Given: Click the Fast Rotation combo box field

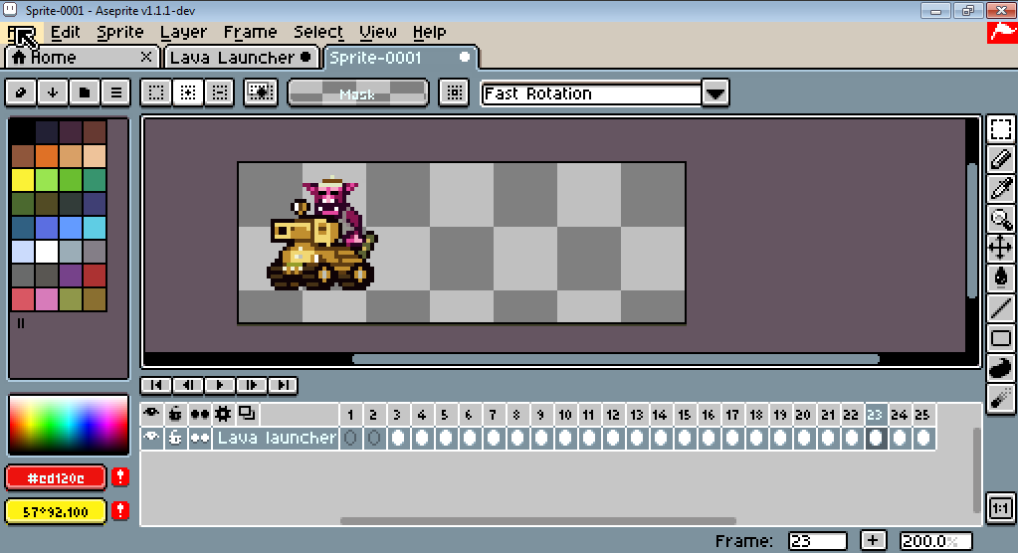Looking at the screenshot, I should 591,92.
